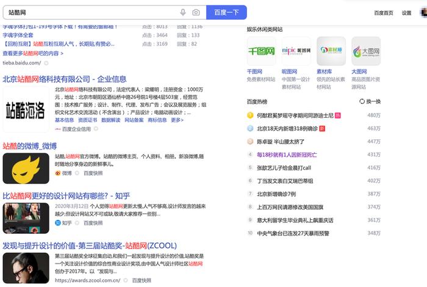Open 基本信息 sub-link

pos(64,120)
